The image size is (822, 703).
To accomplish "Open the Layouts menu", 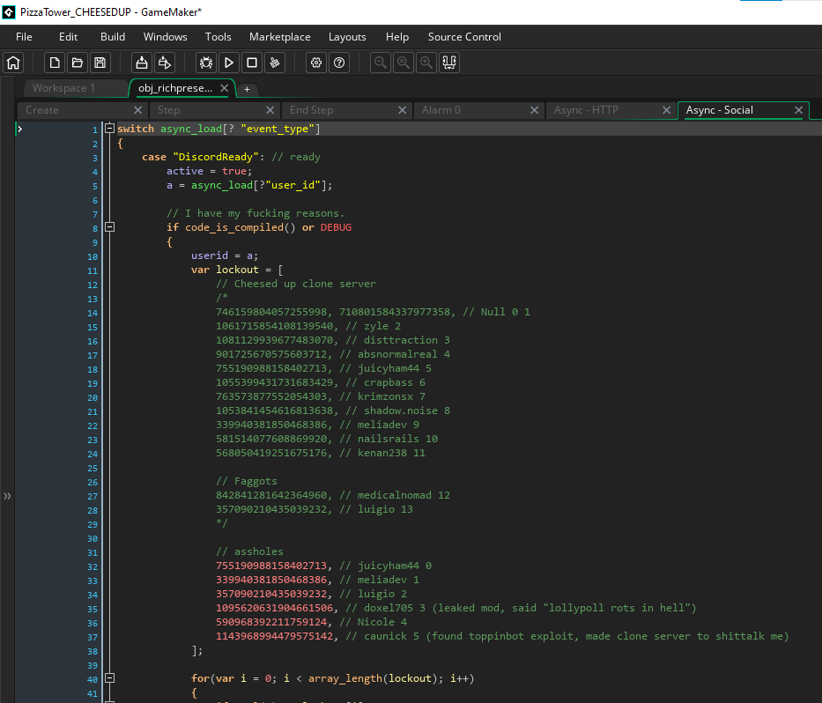I will (x=347, y=37).
